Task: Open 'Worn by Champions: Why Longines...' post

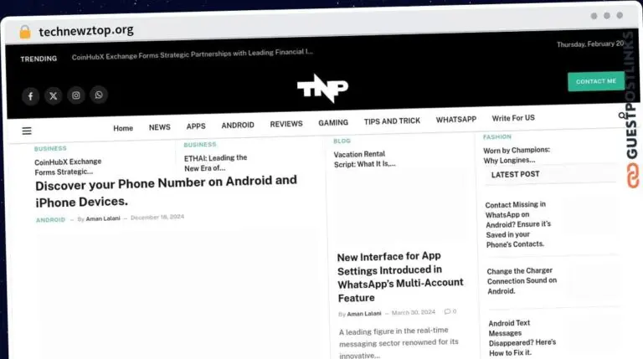Action: coord(517,155)
